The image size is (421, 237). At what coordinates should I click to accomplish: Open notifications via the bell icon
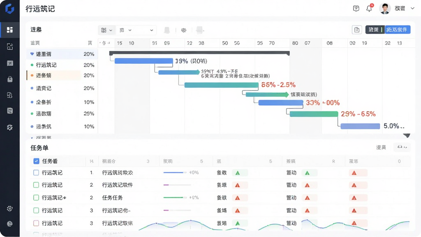coord(370,8)
